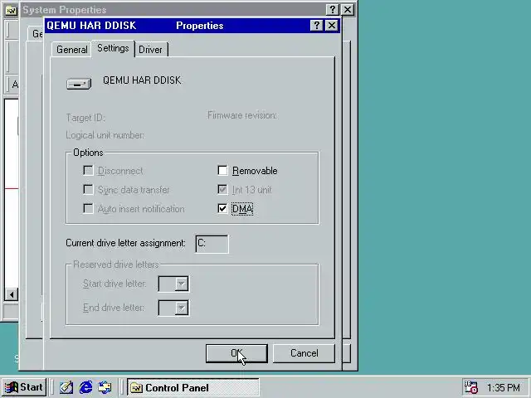Open the Start drive letter dropdown
The height and width of the screenshot is (398, 531).
click(182, 284)
